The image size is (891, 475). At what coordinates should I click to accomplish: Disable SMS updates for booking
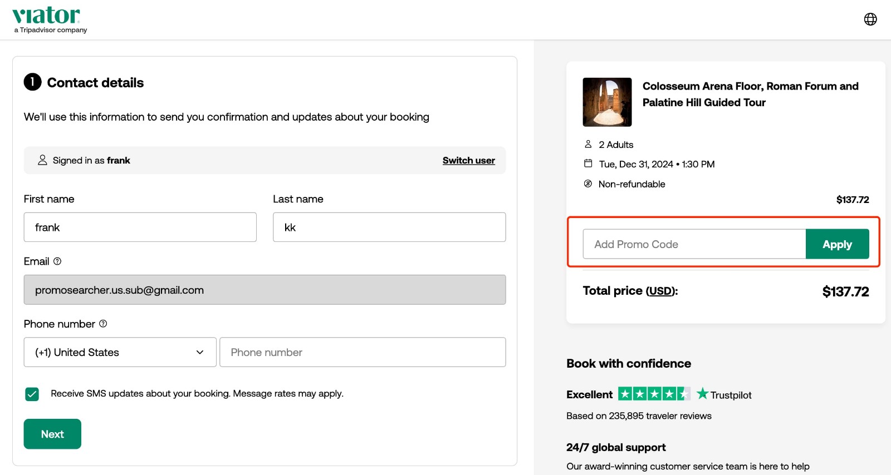tap(32, 394)
